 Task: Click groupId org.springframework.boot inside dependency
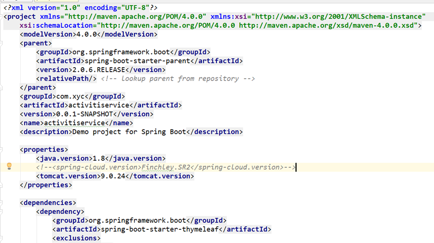(140, 220)
